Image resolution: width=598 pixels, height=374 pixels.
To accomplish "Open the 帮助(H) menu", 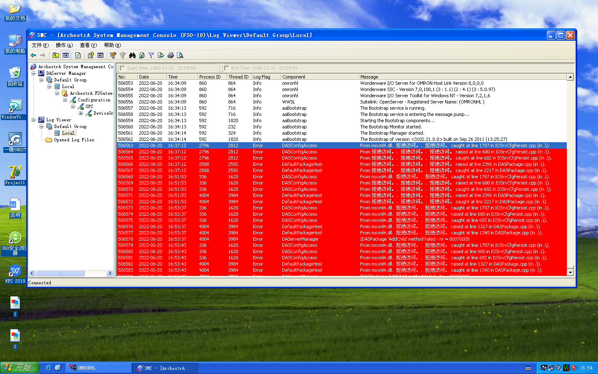I will point(112,45).
